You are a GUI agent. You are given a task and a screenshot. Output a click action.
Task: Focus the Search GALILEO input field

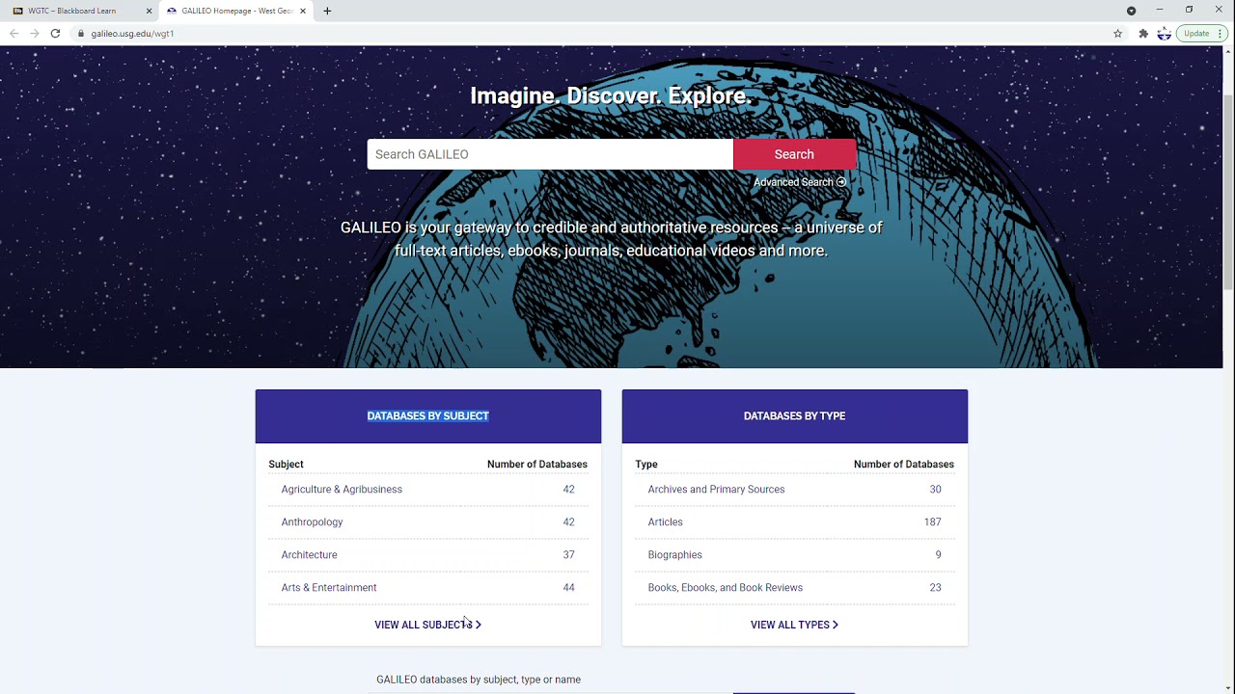pyautogui.click(x=550, y=154)
